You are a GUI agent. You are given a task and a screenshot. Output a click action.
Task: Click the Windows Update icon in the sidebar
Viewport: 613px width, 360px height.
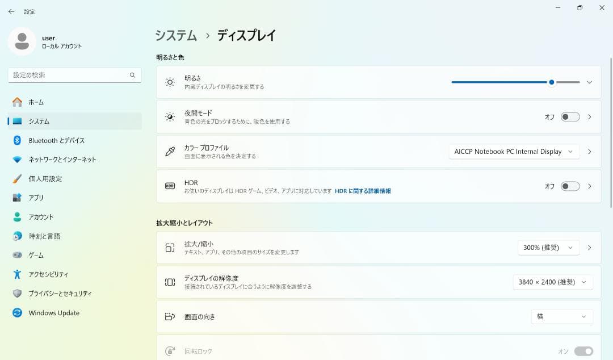point(17,313)
